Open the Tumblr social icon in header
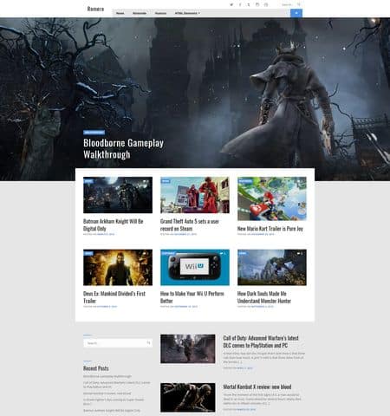Image resolution: width=390 pixels, height=416 pixels. [249, 4]
